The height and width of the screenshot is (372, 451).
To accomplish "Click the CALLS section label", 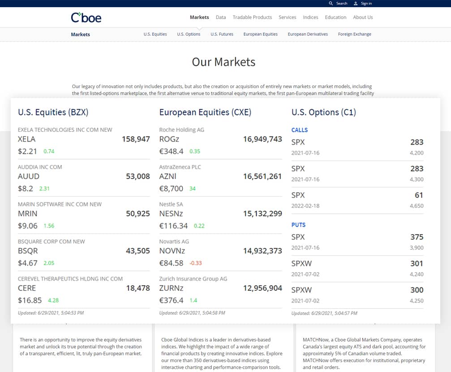I will tap(300, 130).
